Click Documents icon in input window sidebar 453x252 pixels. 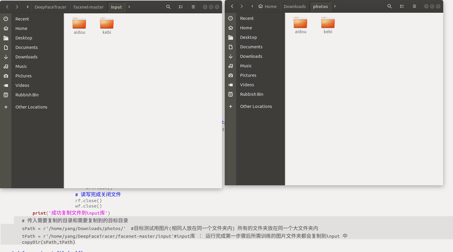(x=6, y=47)
